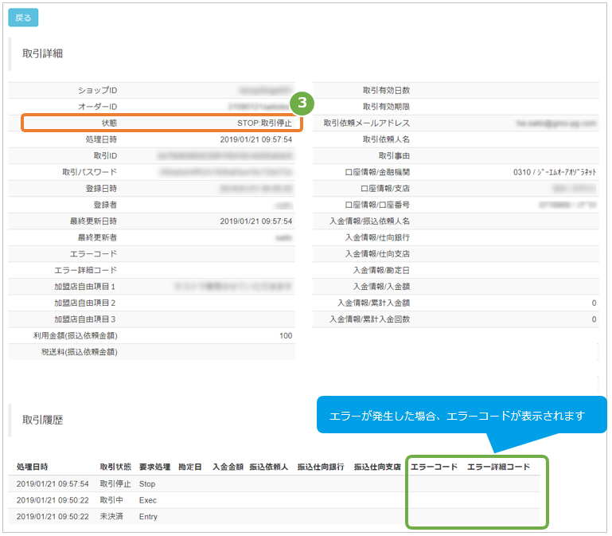Click the 取引有効期限 label
The image size is (612, 536).
(387, 107)
